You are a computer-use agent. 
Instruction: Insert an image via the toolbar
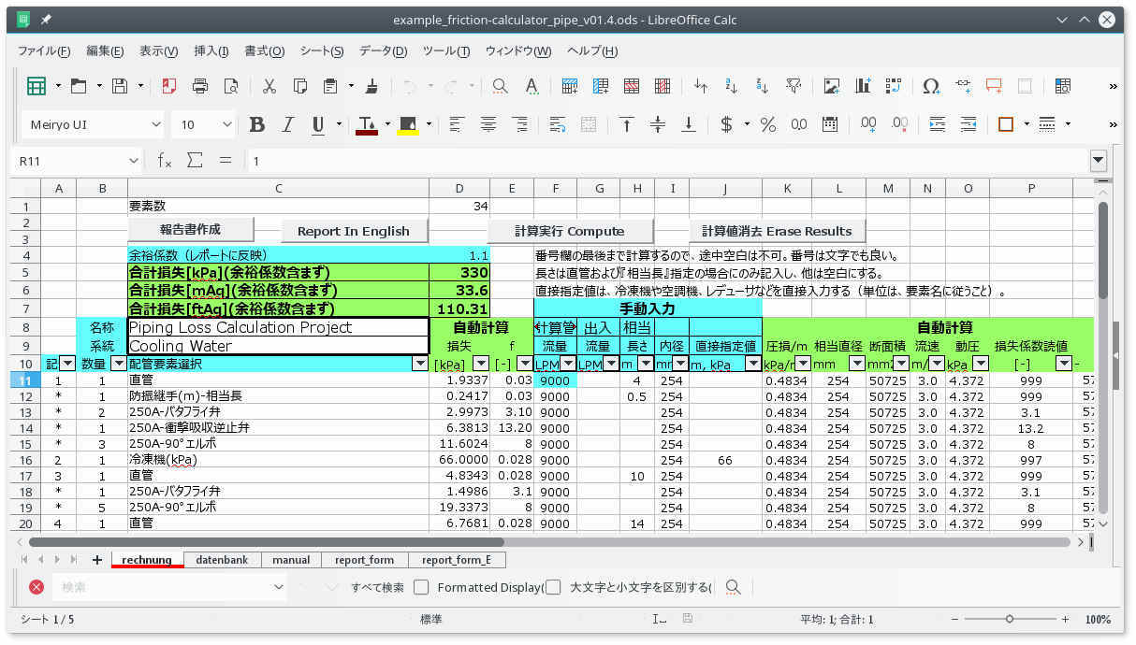832,86
